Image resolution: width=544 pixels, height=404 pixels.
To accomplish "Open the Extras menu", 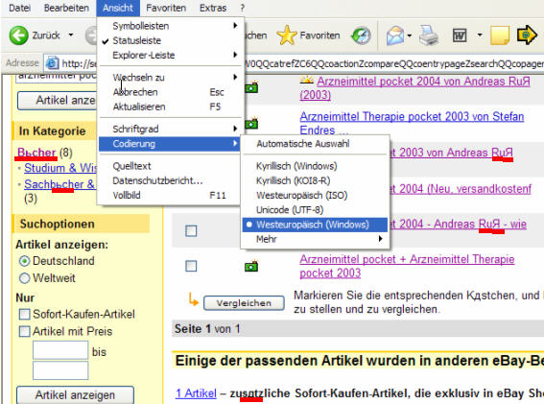I will 213,8.
